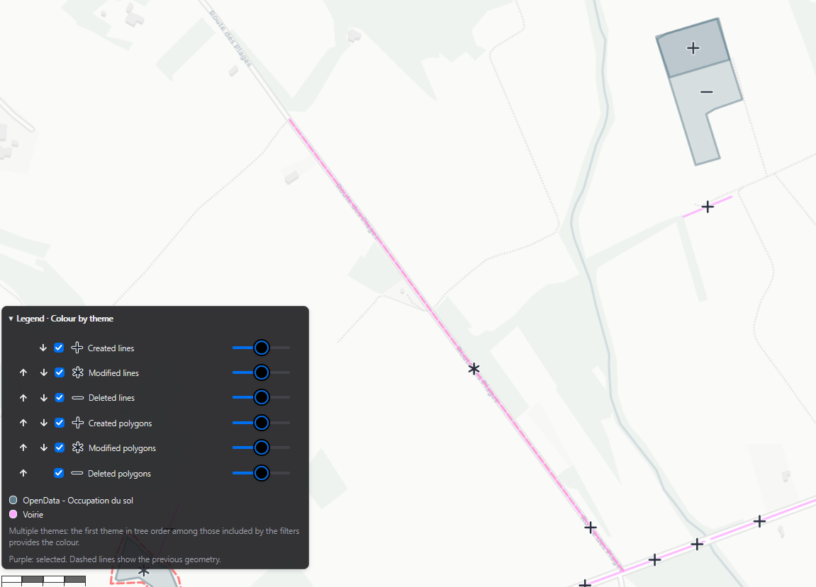Image resolution: width=816 pixels, height=587 pixels.
Task: Move Deleted lines layer up
Action: (23, 398)
